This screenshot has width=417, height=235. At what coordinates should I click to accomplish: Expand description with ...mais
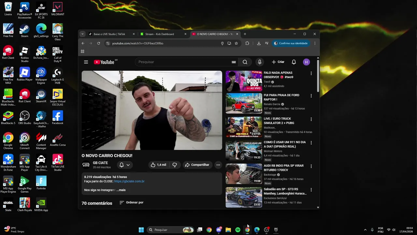[121, 190]
